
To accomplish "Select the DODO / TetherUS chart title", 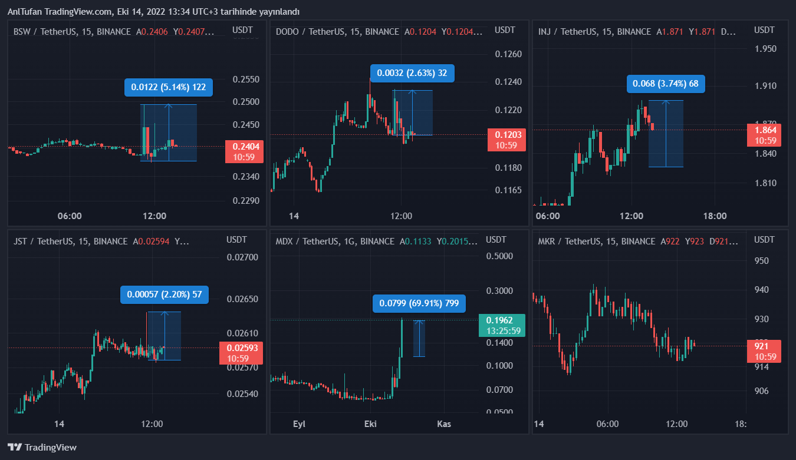I will tap(337, 32).
